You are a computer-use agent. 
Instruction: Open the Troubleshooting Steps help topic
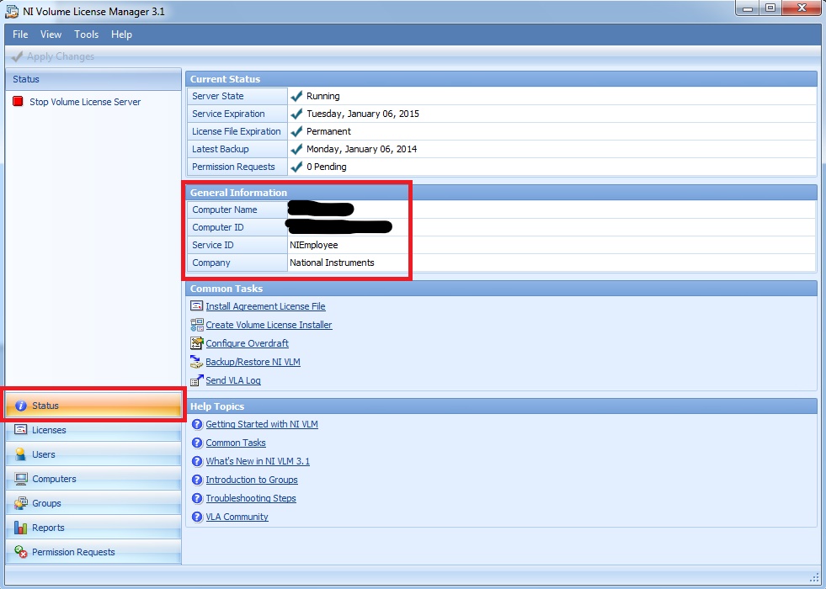251,498
